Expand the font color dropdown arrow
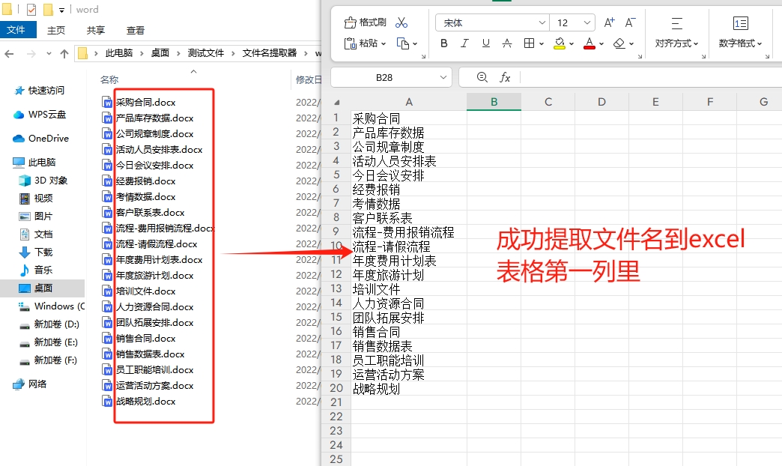This screenshot has width=782, height=466. pos(601,44)
